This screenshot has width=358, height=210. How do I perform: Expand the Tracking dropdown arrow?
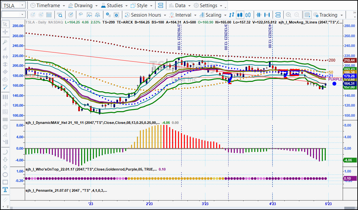coord(342,15)
